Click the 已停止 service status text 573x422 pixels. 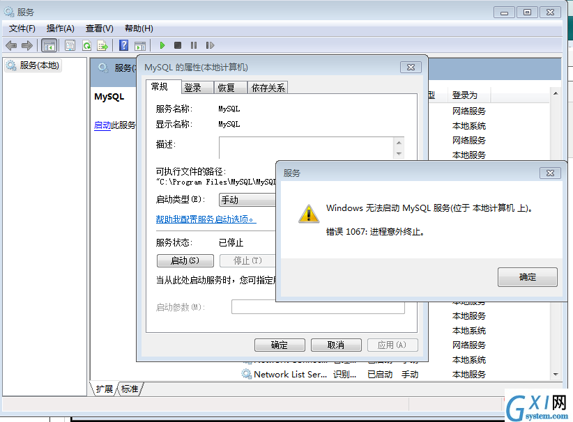tap(231, 243)
